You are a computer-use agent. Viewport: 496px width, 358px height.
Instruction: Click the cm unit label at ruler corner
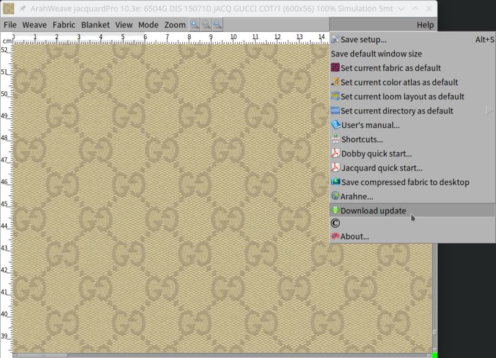click(7, 41)
